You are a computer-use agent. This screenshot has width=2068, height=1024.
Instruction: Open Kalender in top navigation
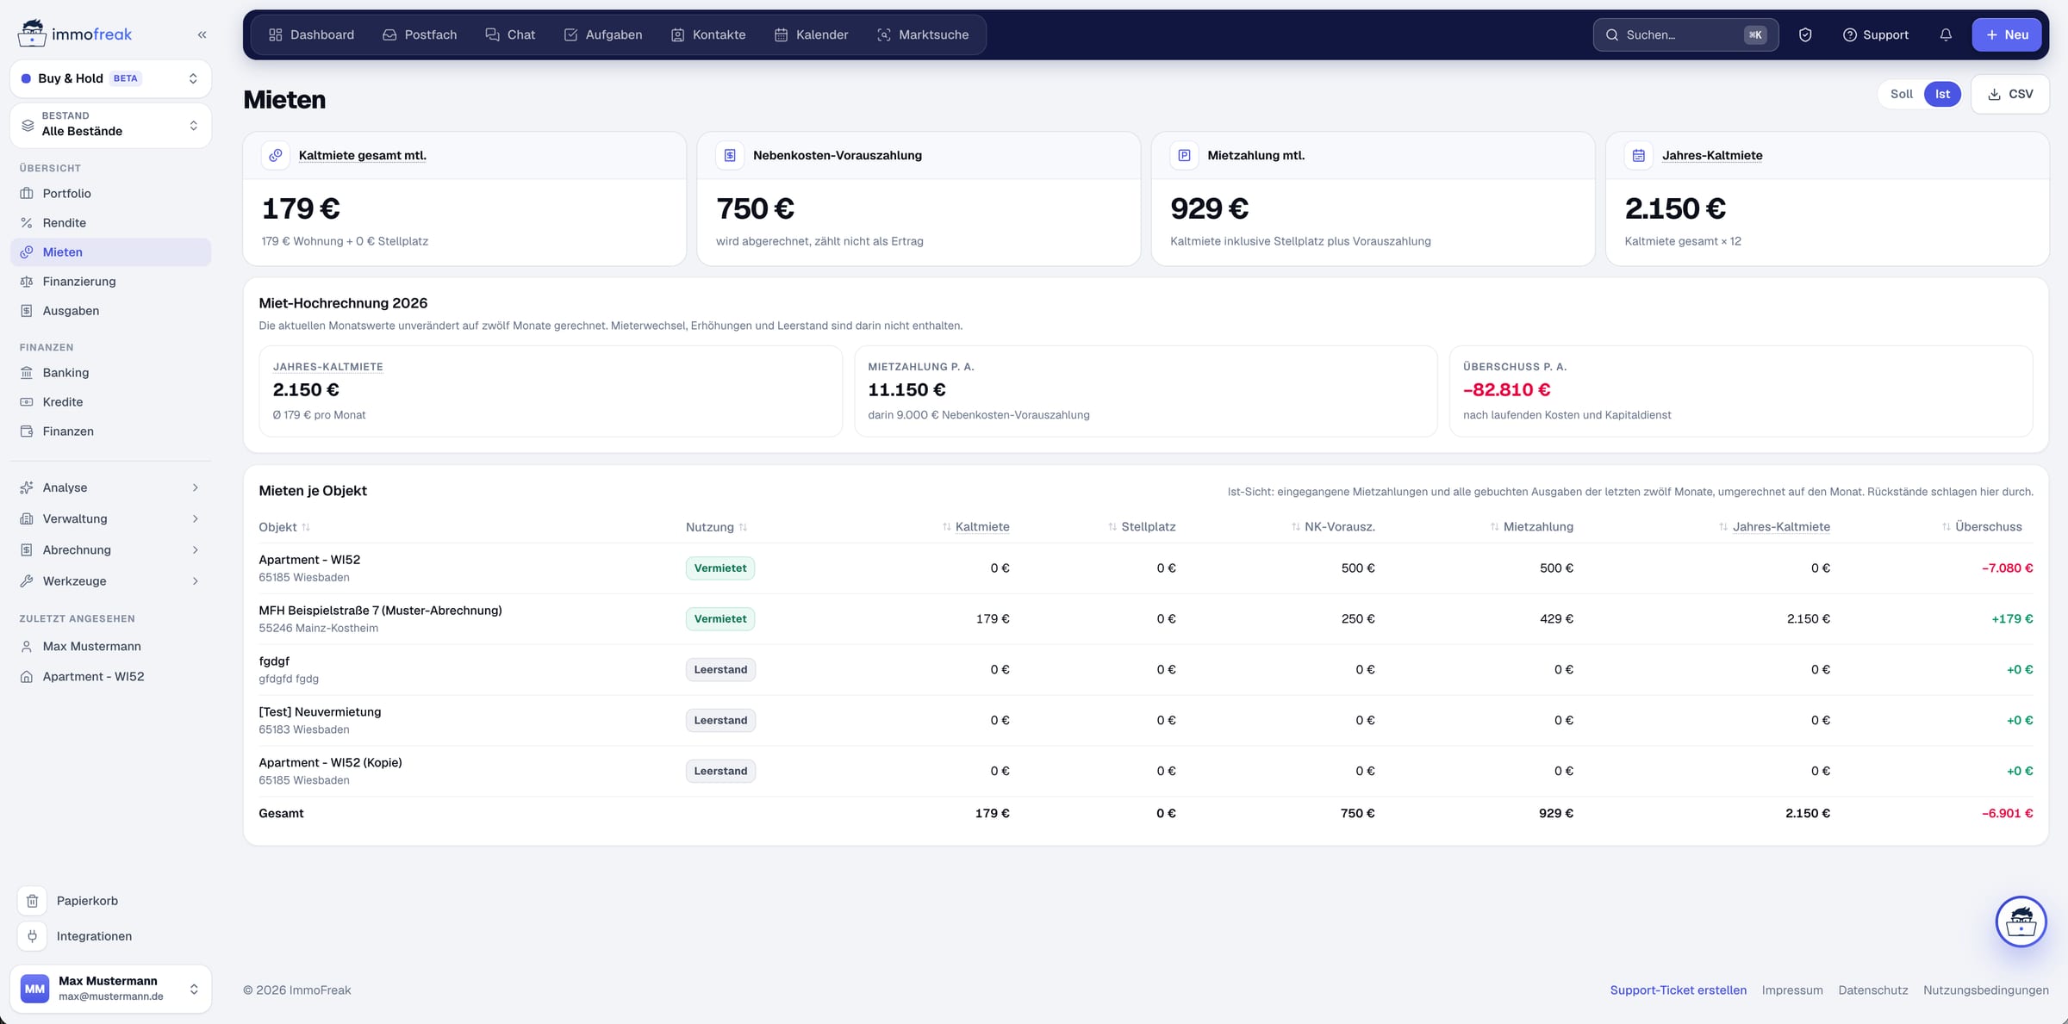[x=811, y=34]
